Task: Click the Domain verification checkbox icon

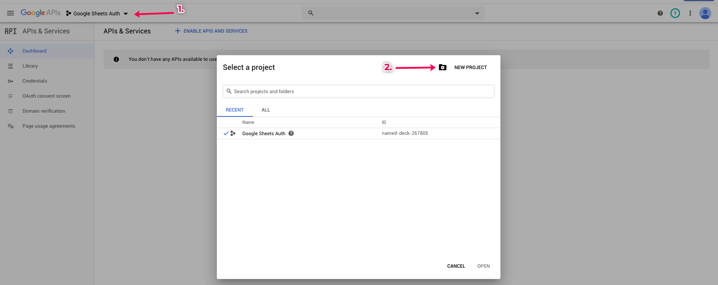Action: click(11, 111)
